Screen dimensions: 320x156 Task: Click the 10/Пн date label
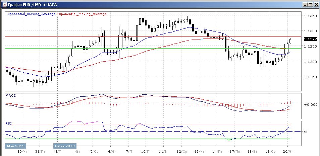click(146, 152)
